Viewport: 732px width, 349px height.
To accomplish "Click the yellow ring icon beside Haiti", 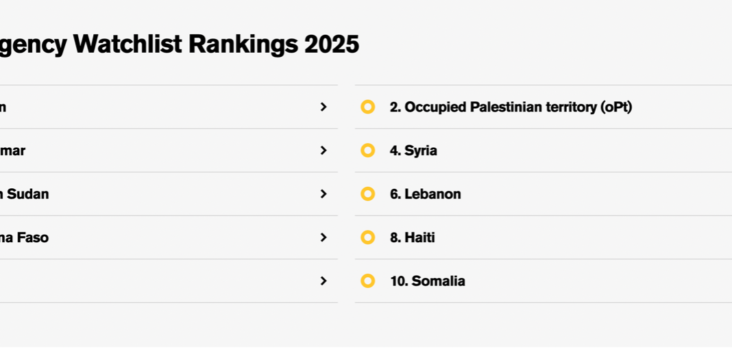I will pos(368,237).
